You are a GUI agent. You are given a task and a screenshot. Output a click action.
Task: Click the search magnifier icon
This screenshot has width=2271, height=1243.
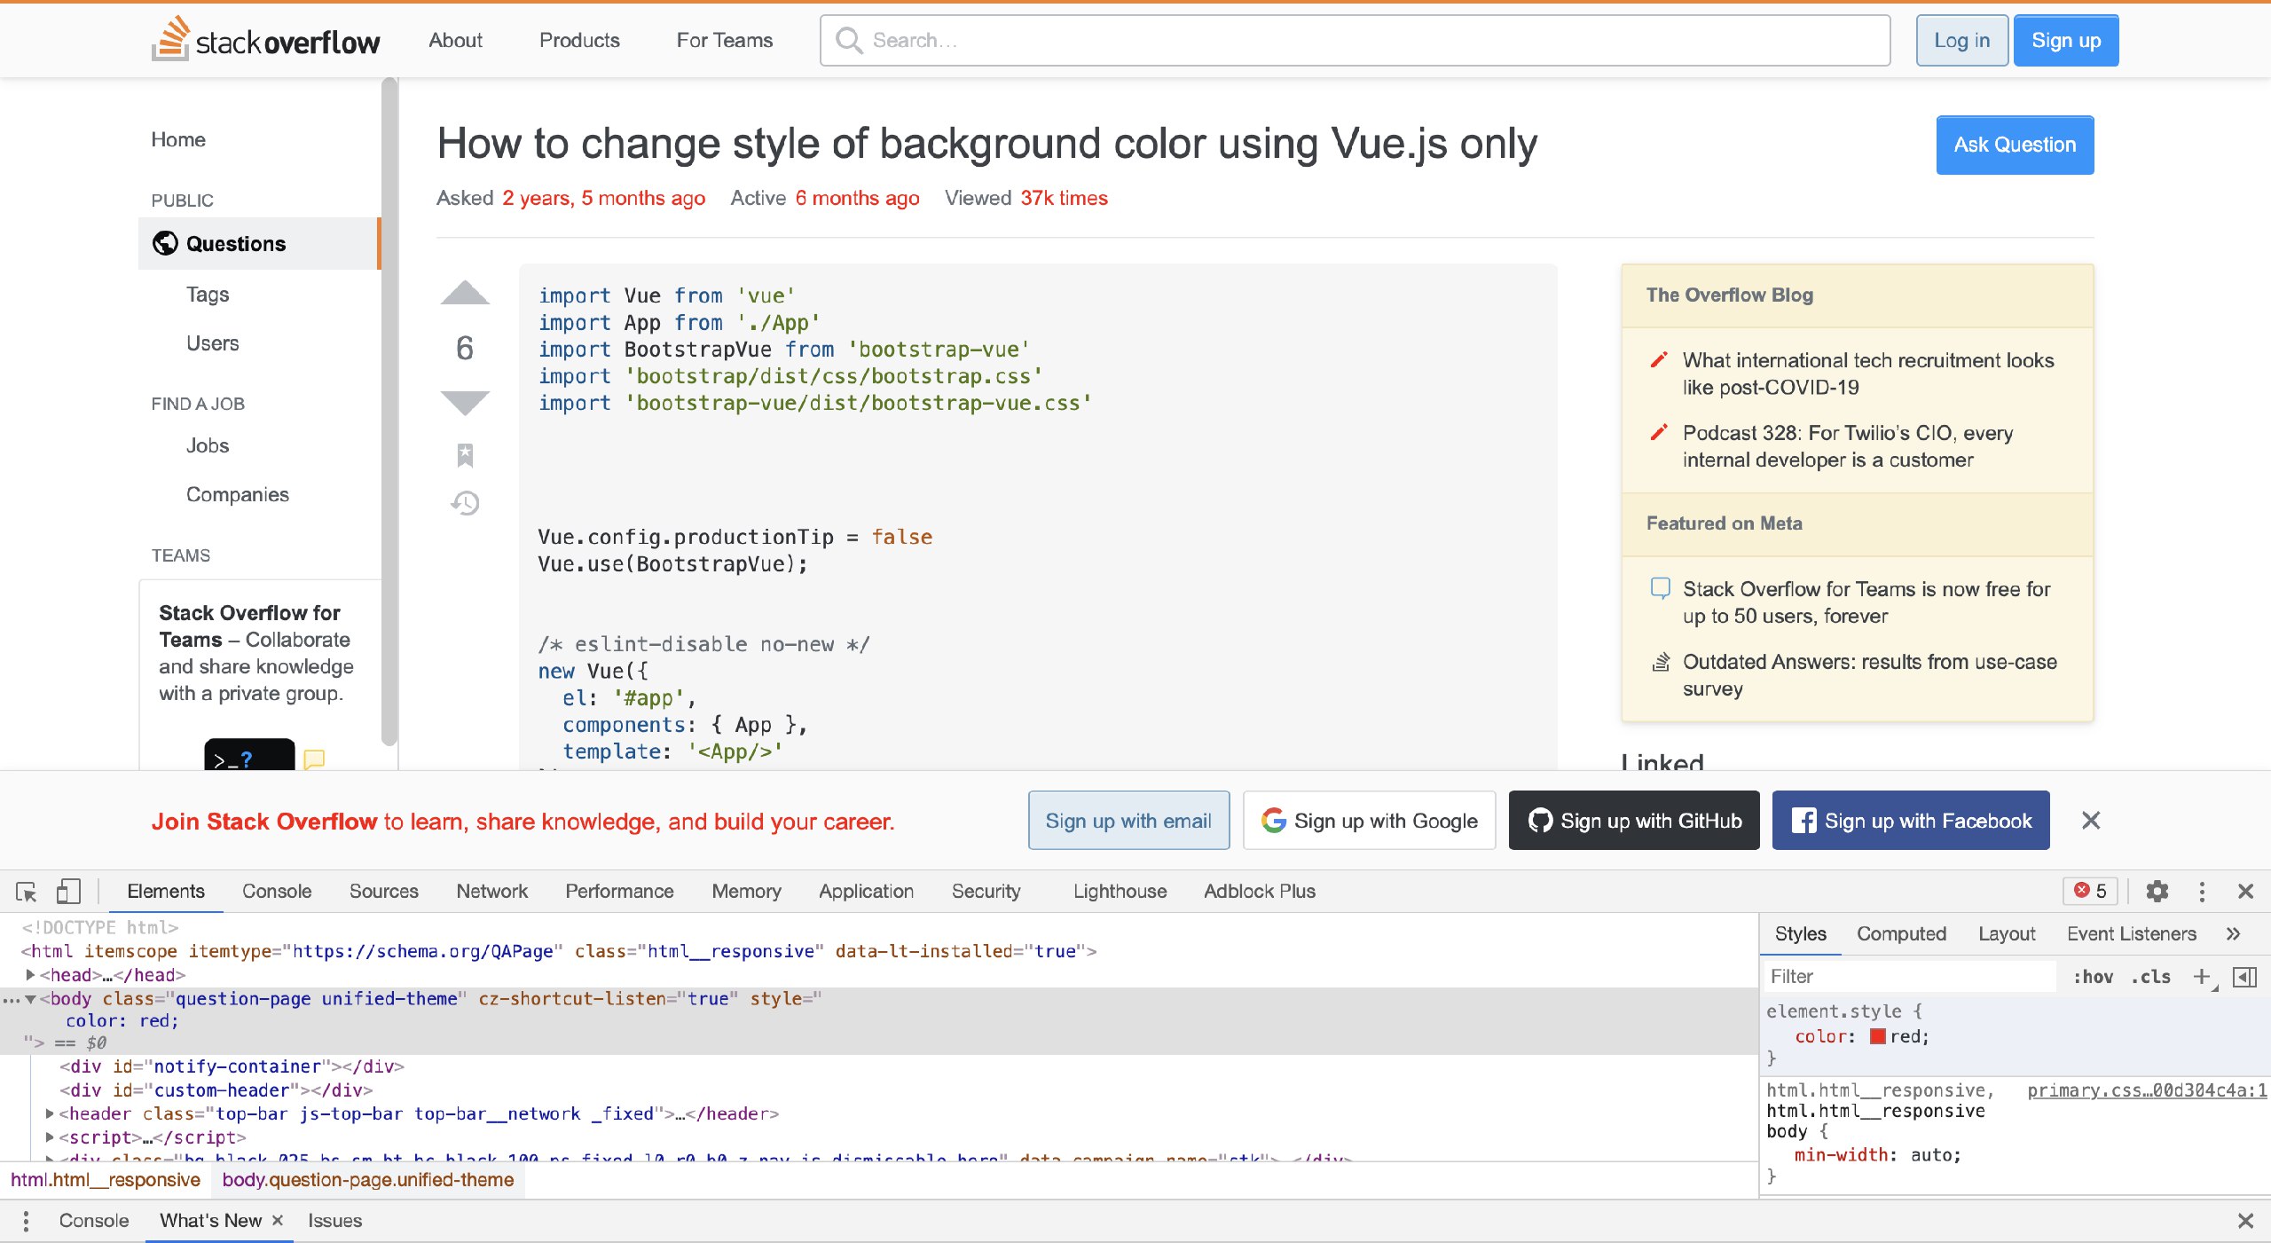point(849,40)
